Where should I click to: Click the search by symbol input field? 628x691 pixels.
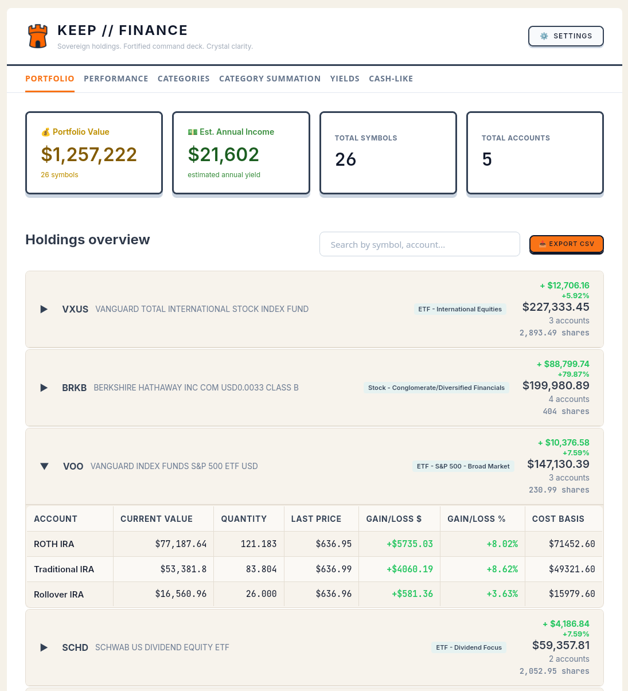[x=419, y=244]
